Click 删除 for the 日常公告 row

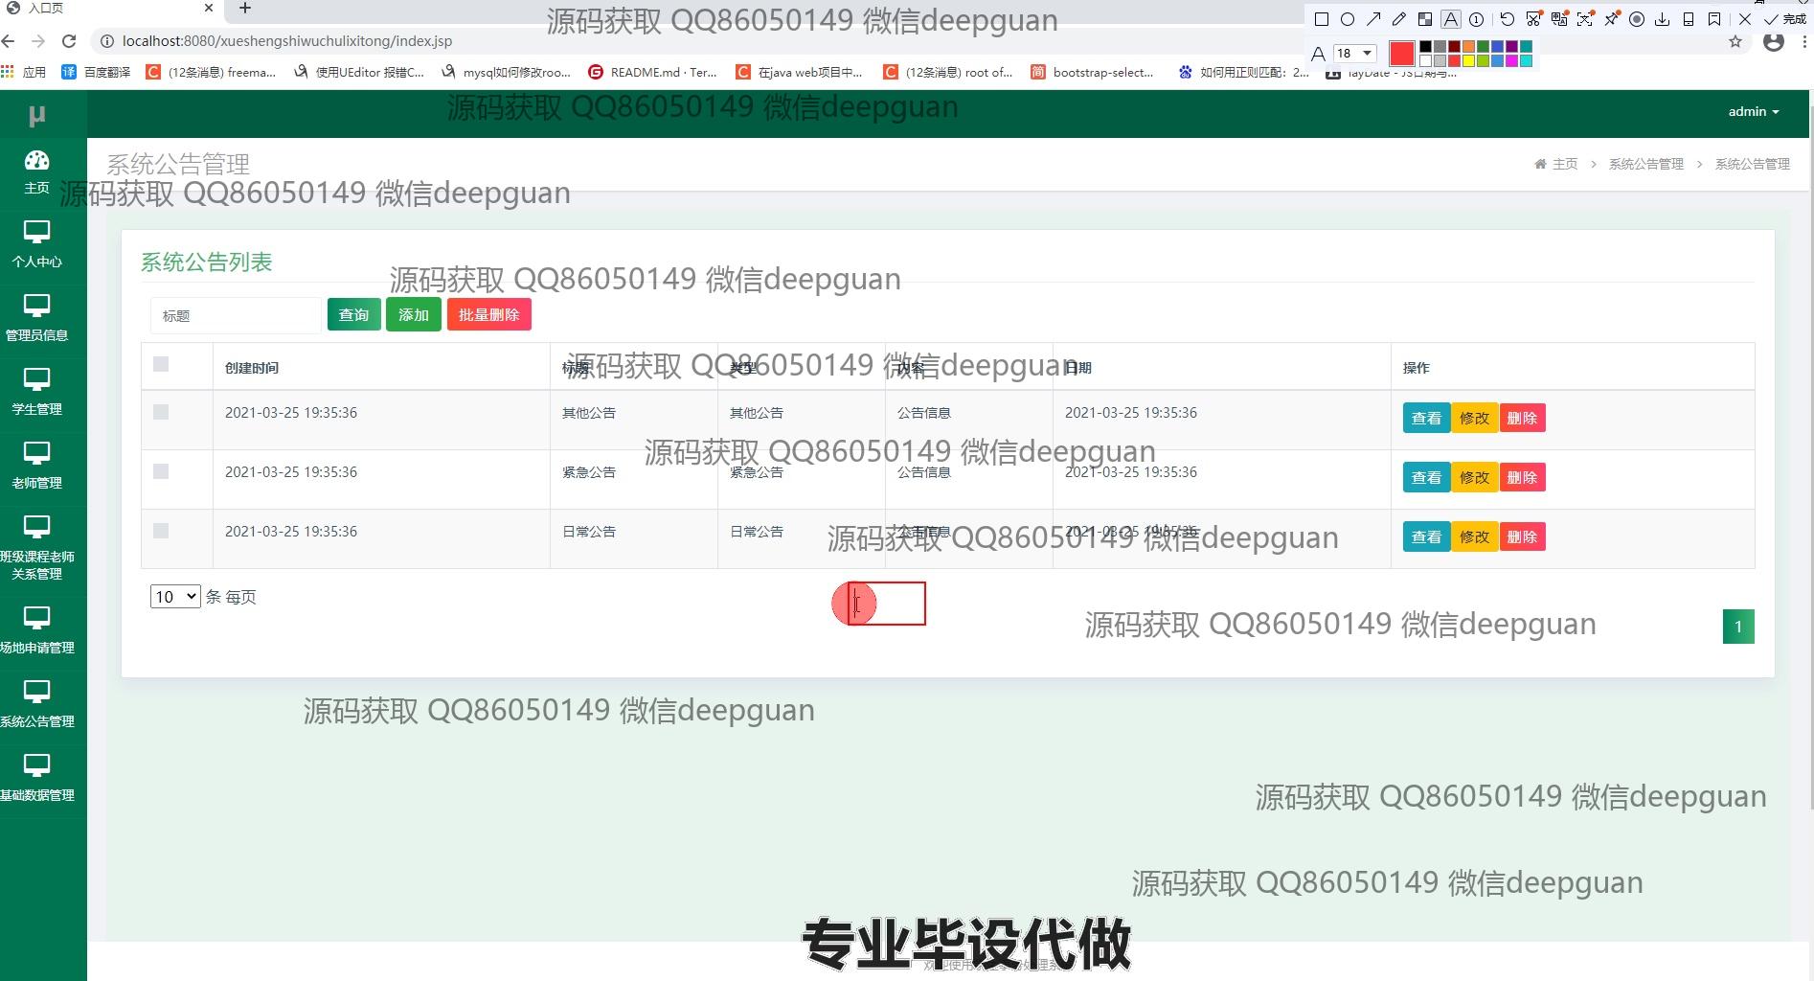[x=1521, y=537]
